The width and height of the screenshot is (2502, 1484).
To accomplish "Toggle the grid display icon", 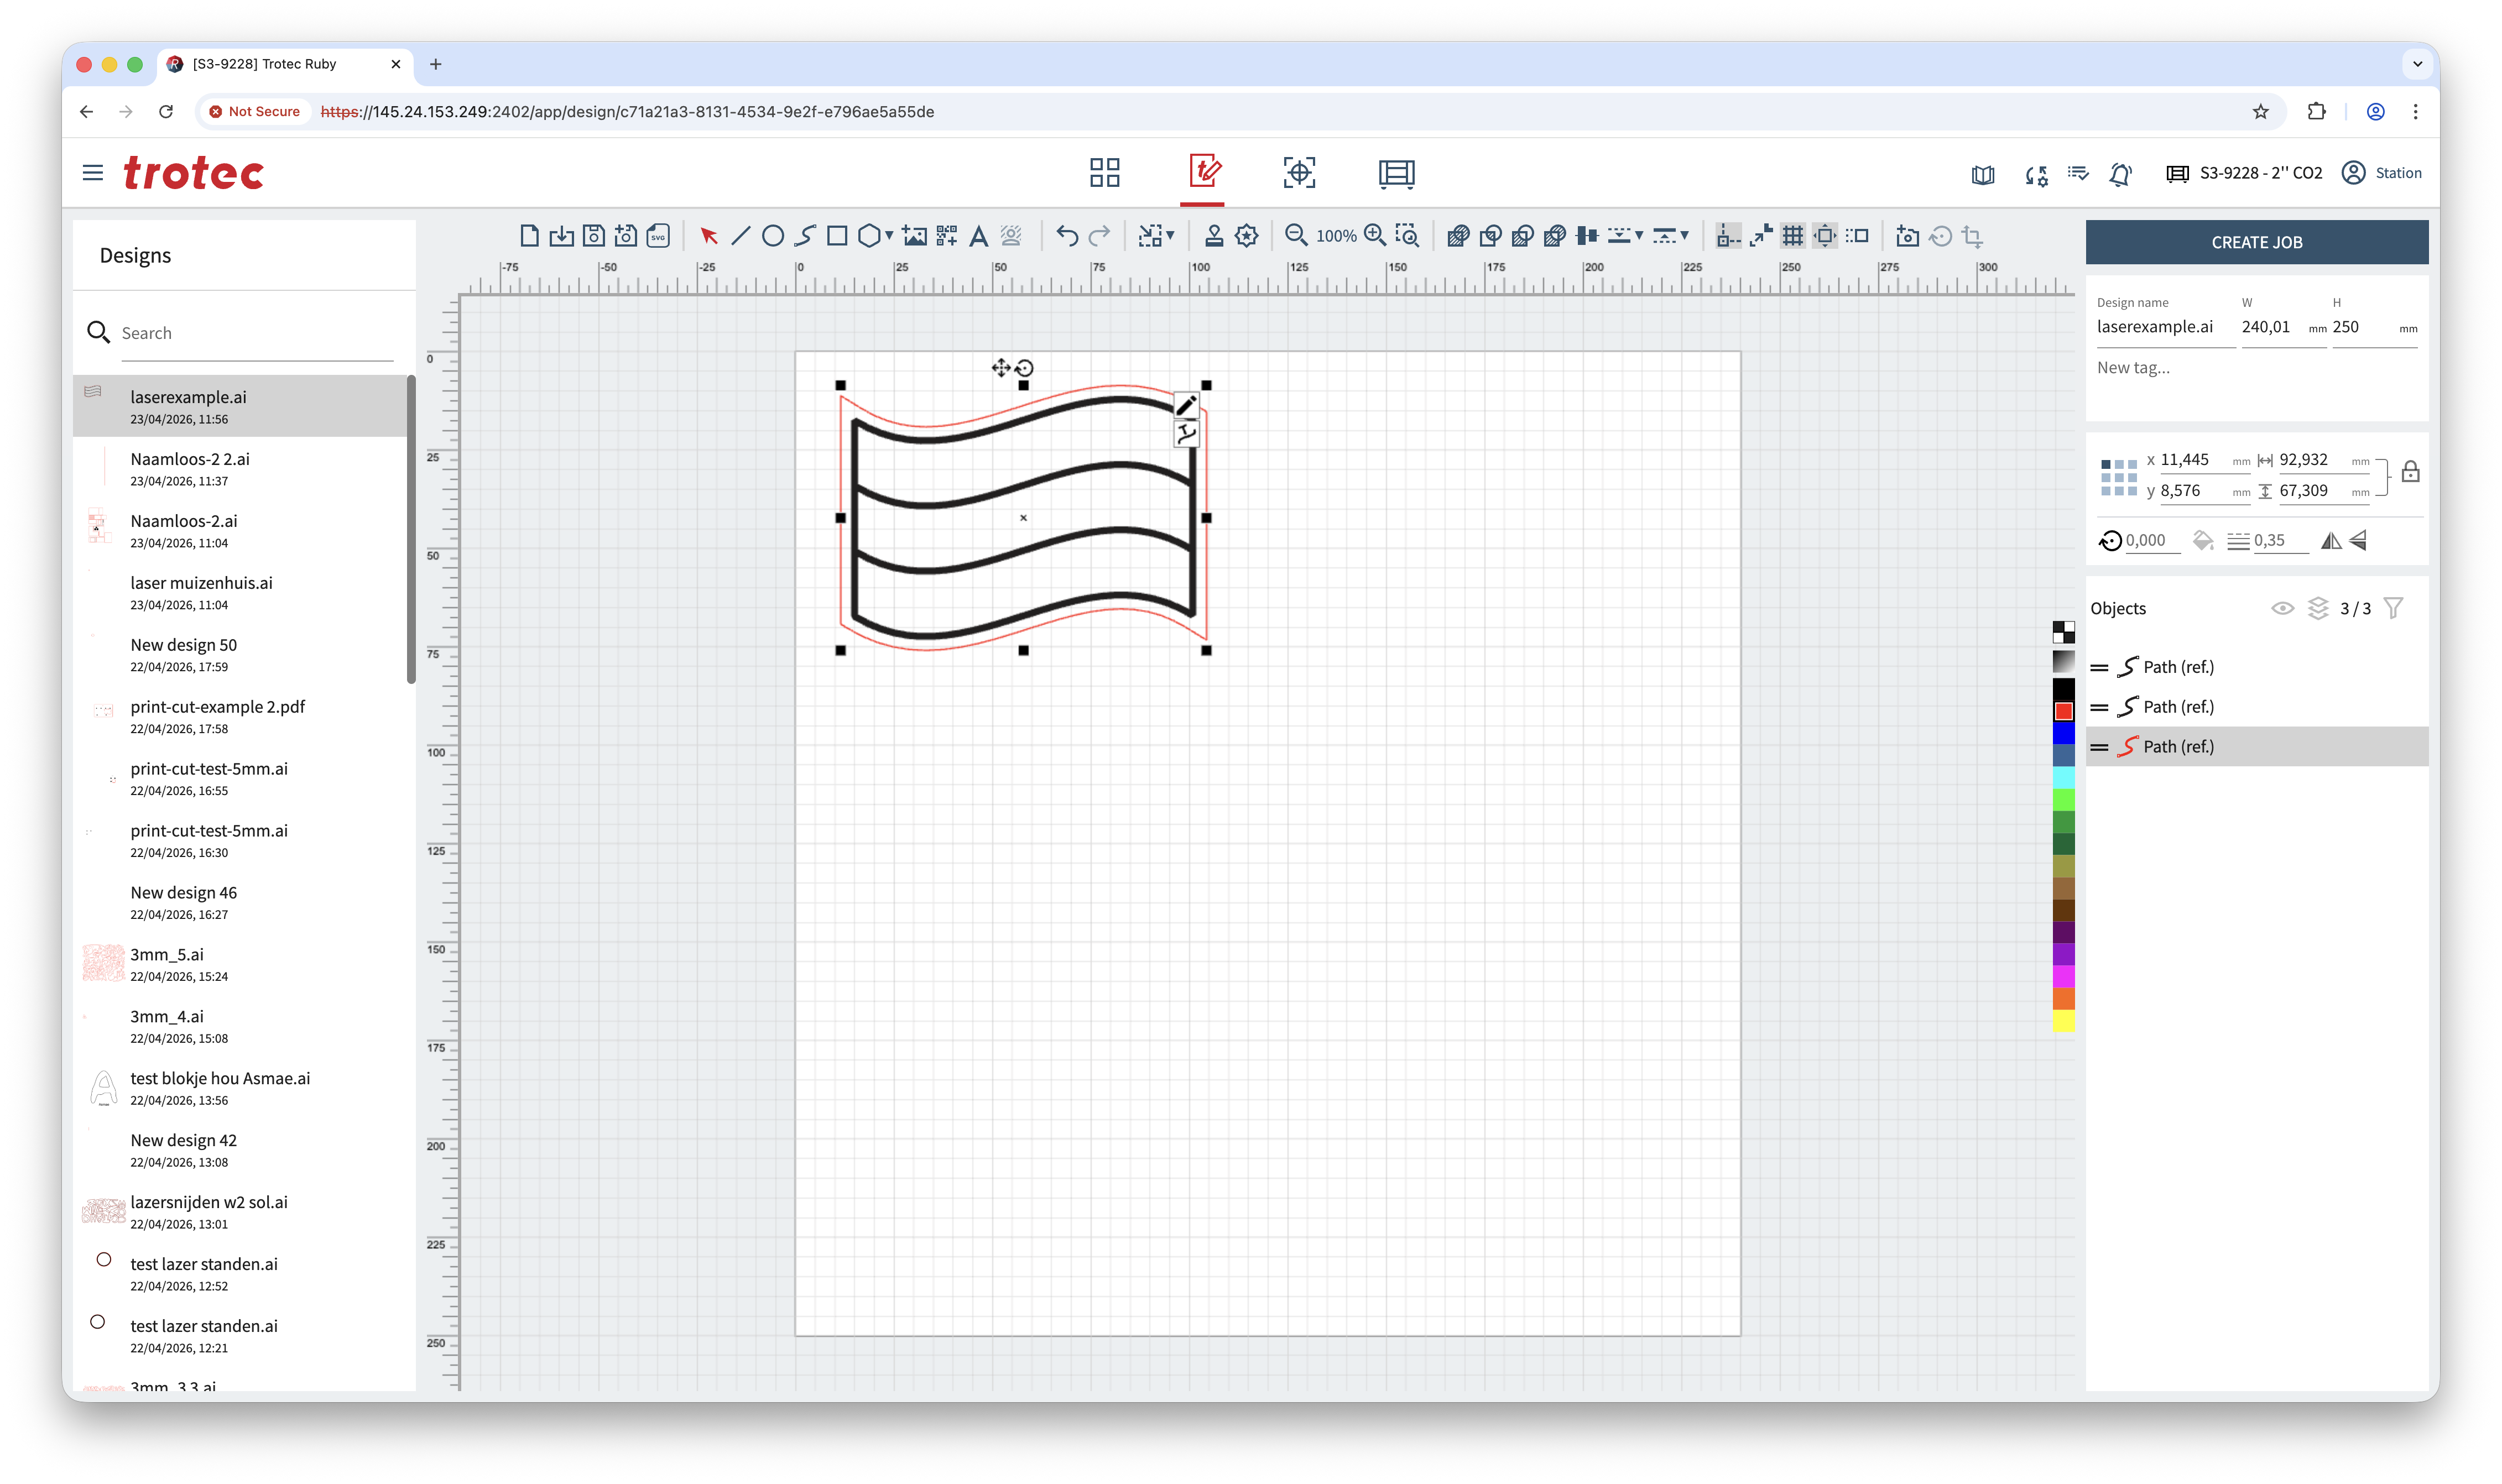I will point(1792,236).
